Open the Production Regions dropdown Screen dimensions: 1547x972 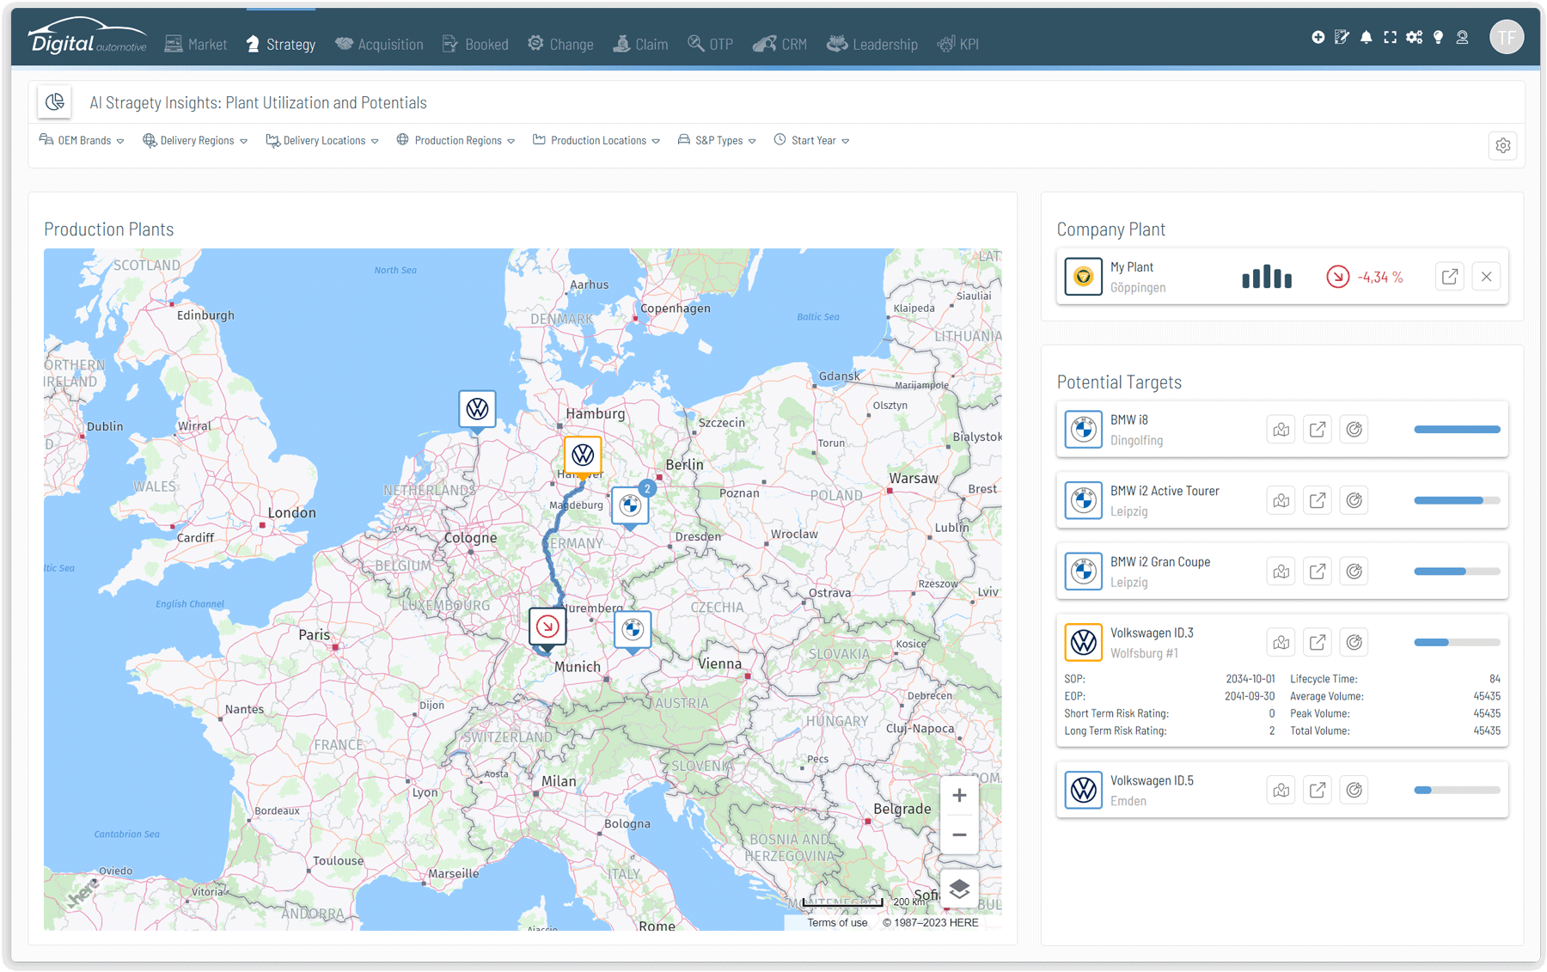pos(456,140)
